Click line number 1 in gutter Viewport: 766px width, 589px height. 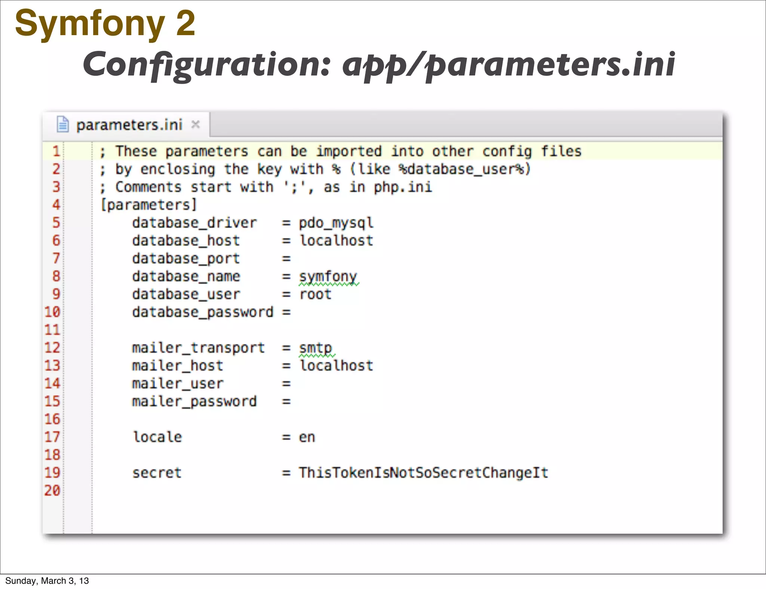[56, 151]
